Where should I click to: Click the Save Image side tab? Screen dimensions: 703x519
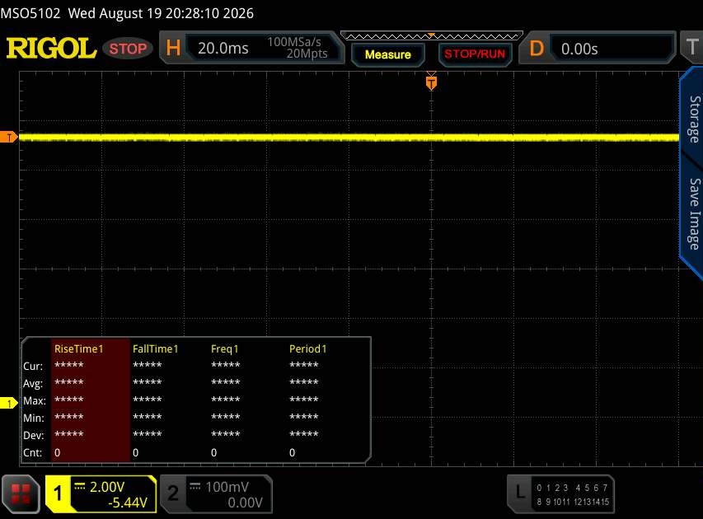(x=694, y=214)
